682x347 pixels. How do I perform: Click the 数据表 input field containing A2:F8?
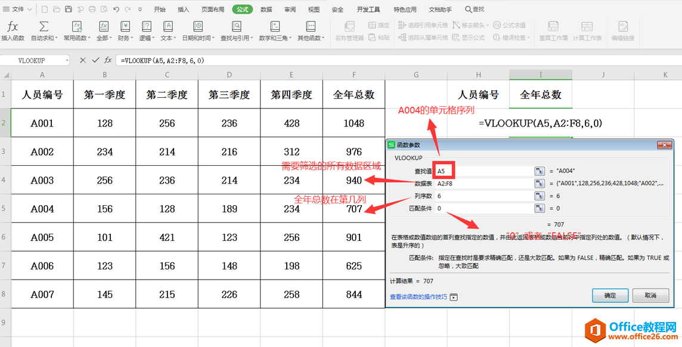click(483, 184)
